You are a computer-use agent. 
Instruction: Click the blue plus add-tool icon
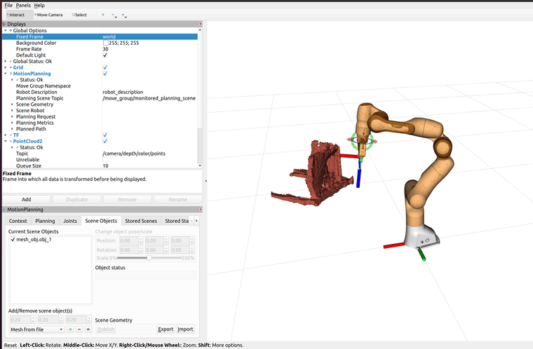103,15
